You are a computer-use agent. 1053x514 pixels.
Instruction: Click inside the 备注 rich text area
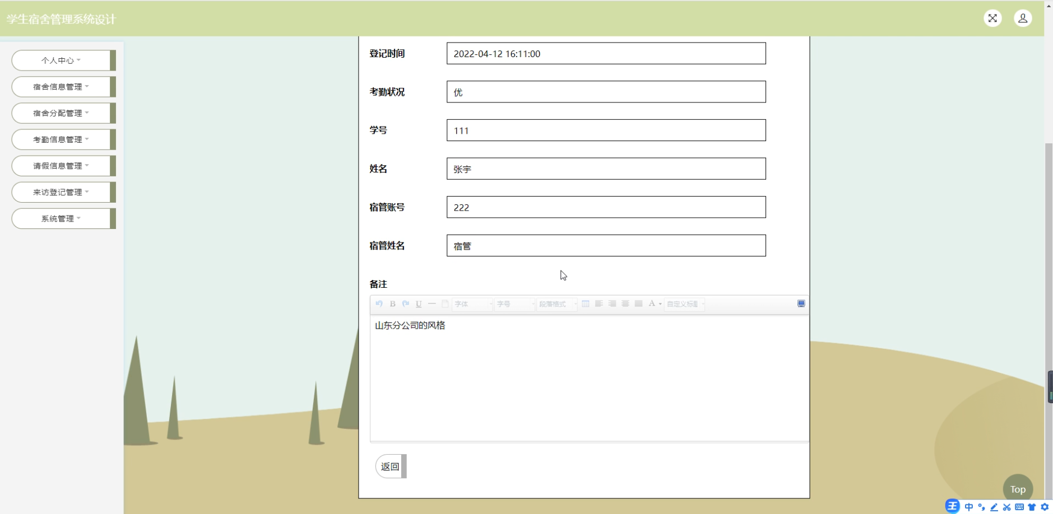pyautogui.click(x=589, y=378)
